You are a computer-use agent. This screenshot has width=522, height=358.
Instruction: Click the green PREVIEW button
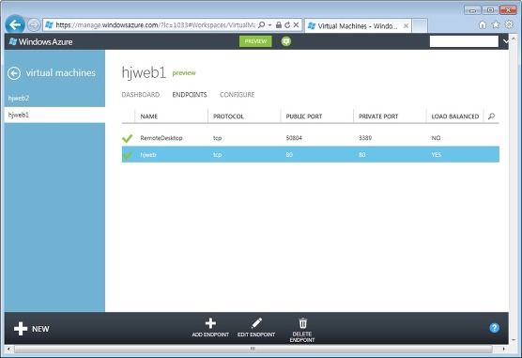coord(255,41)
